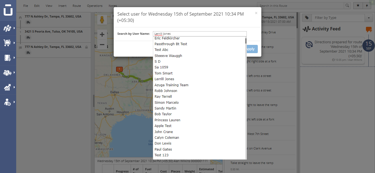The width and height of the screenshot is (375, 173).
Task: Click Search by User Name field
Action: coord(200,34)
